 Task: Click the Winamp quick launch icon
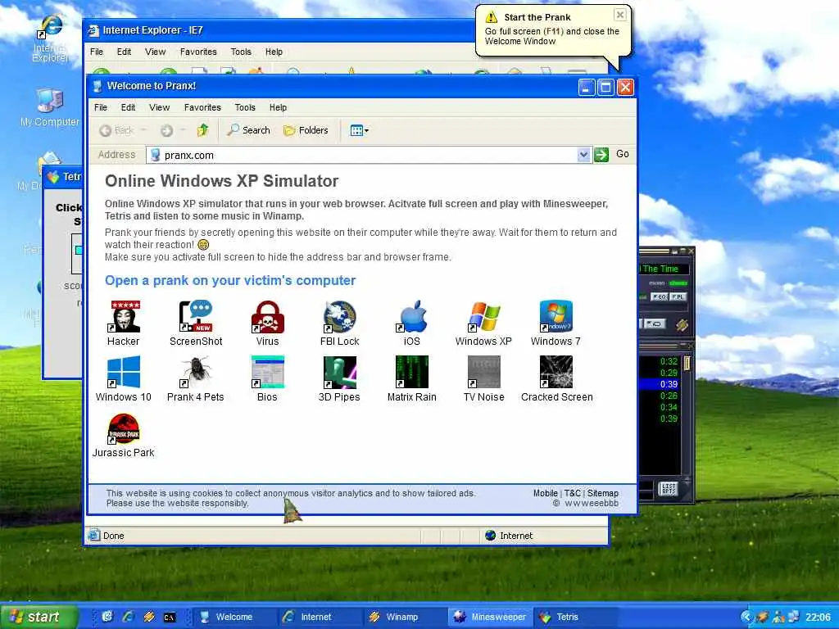pos(149,618)
